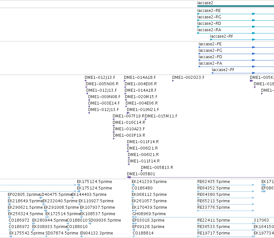Click the laccase2-PD label
274x238 pixels.
[210, 57]
